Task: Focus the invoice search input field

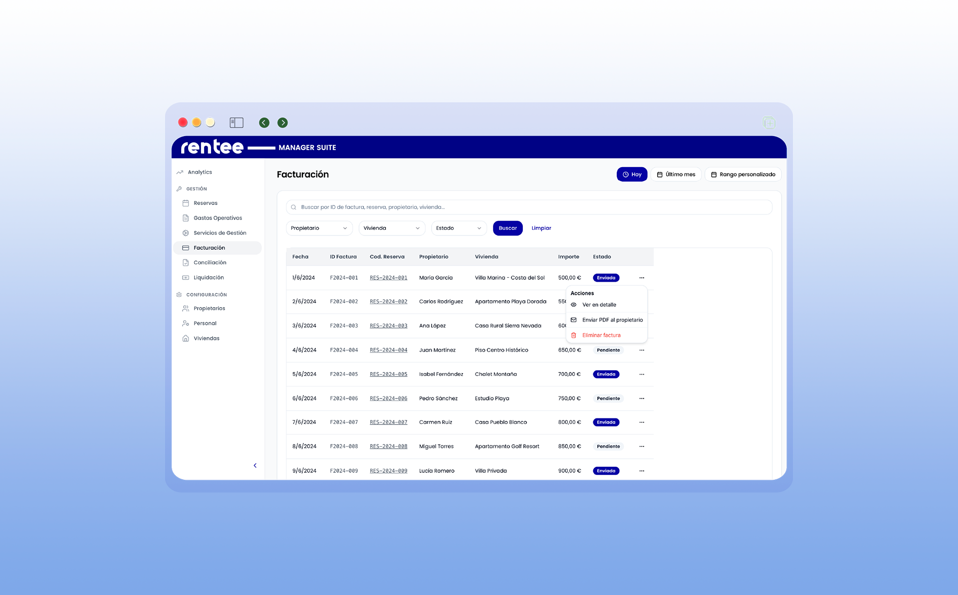Action: [x=529, y=207]
